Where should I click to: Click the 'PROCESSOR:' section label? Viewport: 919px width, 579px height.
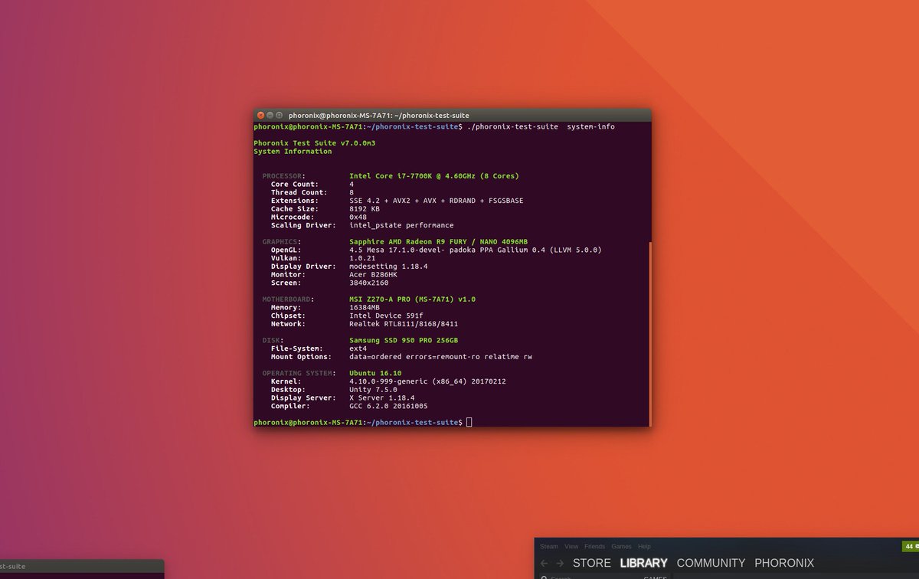(x=283, y=175)
